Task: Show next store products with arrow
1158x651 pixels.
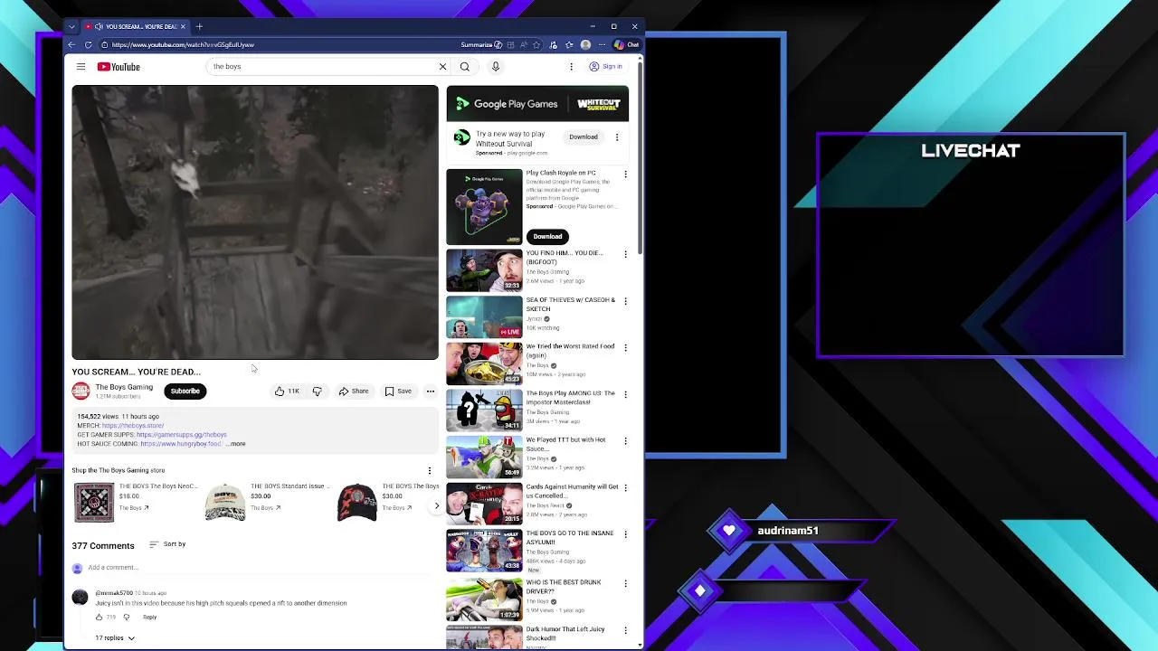Action: 436,506
